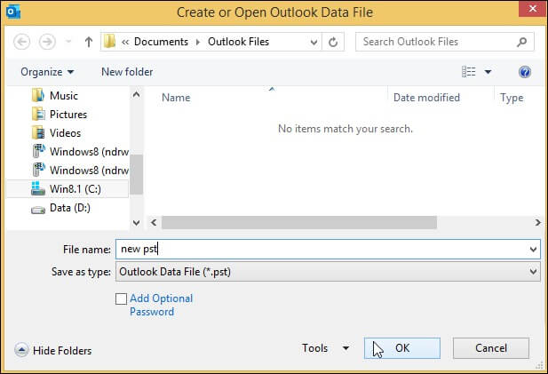The width and height of the screenshot is (548, 374).
Task: Go forward with the Forward arrow
Action: 47,42
